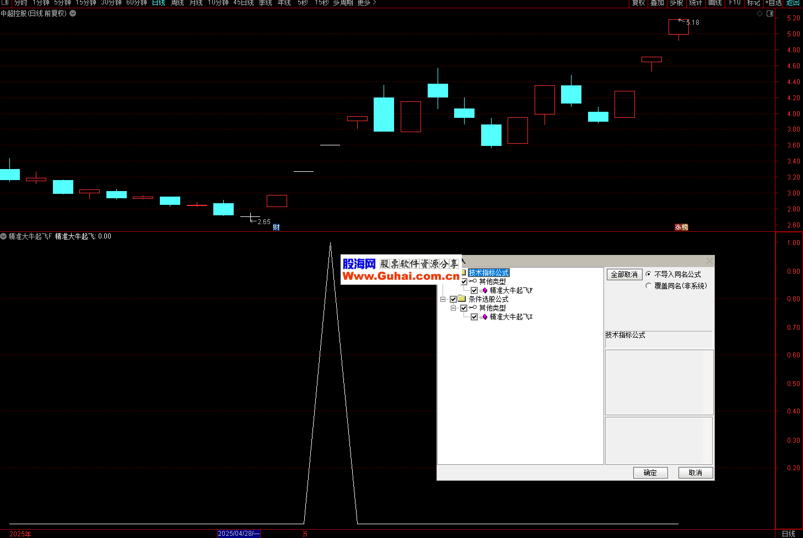The image size is (803, 538).
Task: Collapse the 条件选股公式 tree node
Action: pos(443,299)
